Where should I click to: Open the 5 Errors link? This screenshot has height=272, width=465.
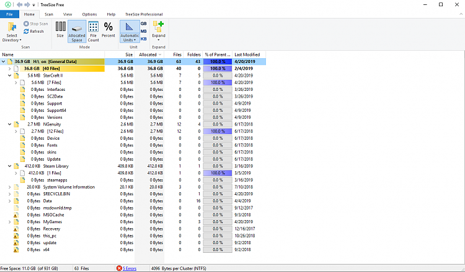[x=130, y=268]
